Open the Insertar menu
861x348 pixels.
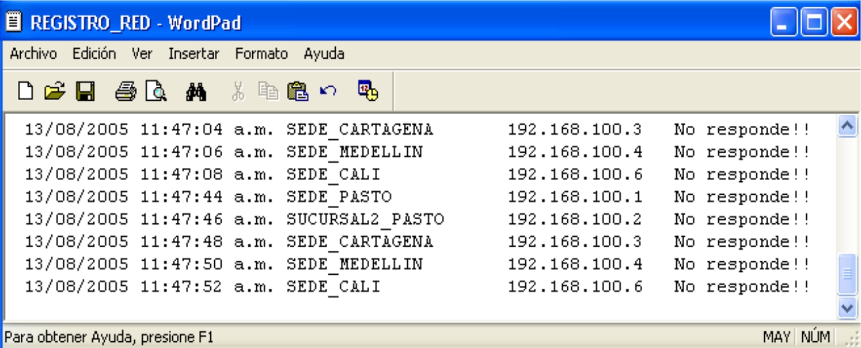tap(194, 54)
